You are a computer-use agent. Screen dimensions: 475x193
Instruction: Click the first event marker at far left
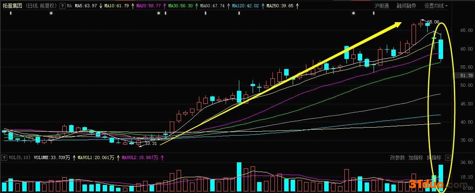(x=11, y=13)
